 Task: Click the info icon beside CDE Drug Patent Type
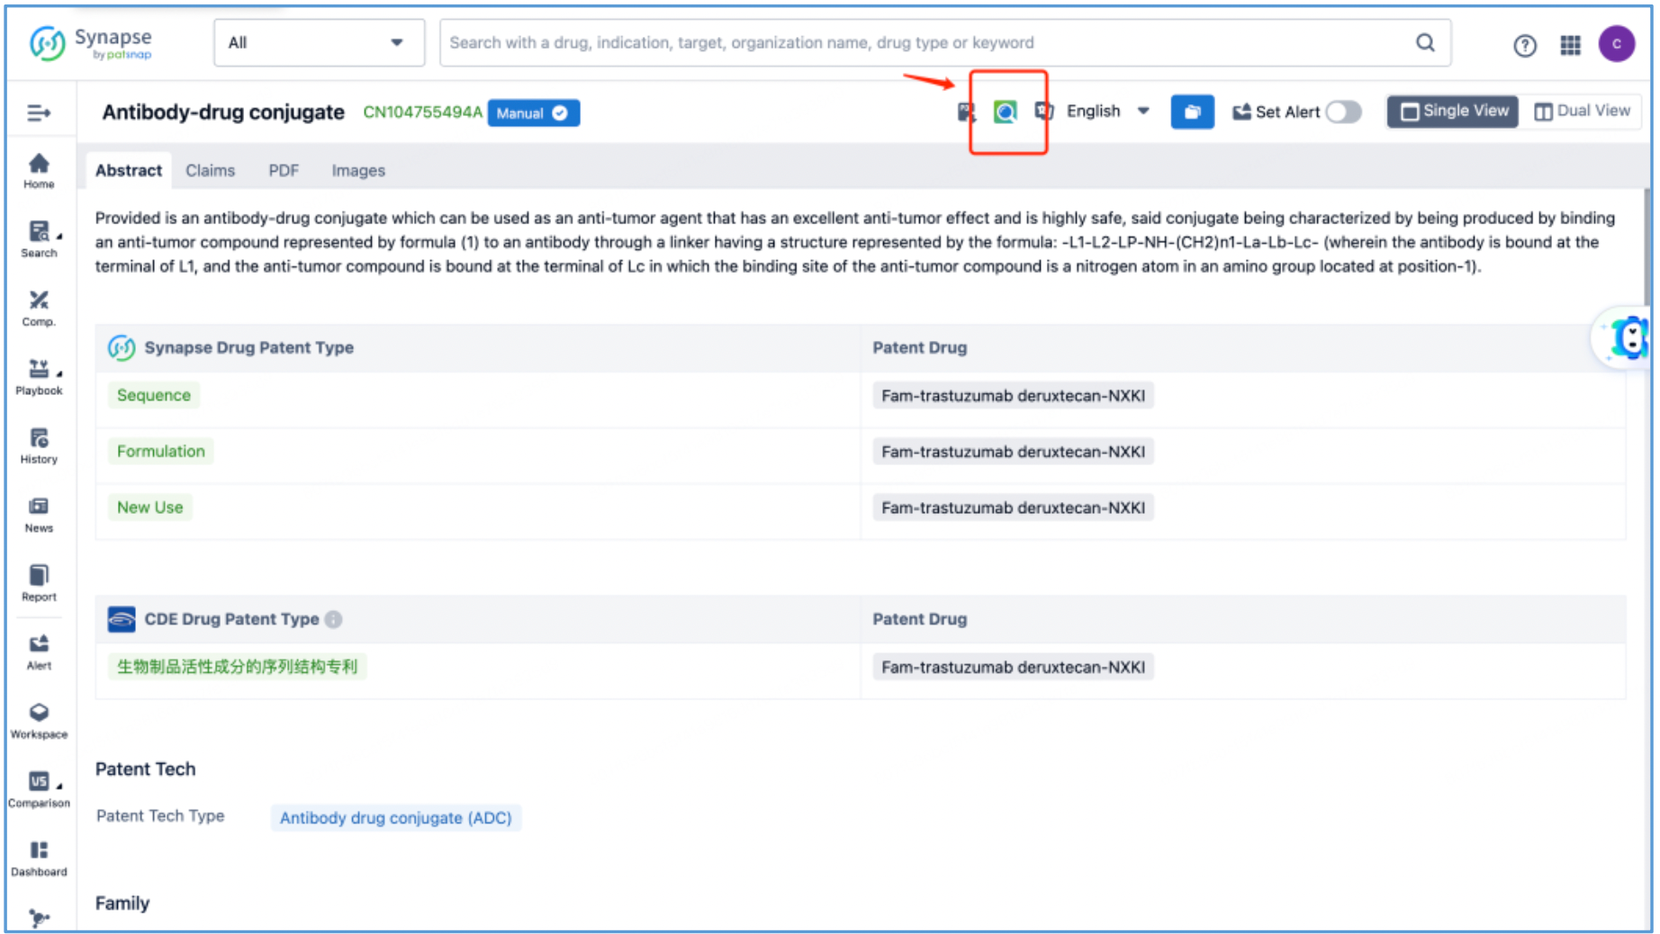pos(333,619)
